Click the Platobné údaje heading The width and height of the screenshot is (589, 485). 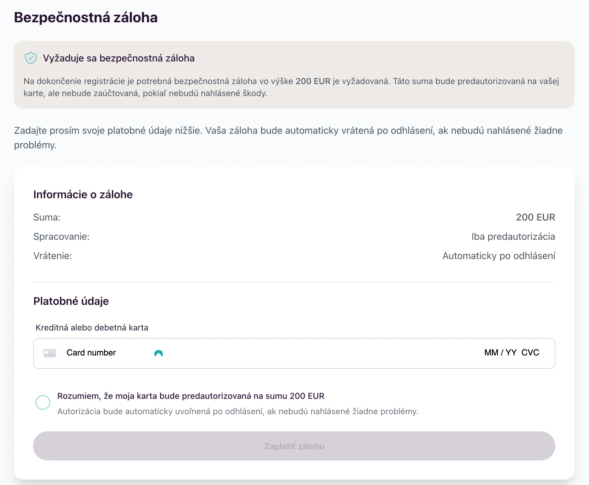tap(71, 301)
